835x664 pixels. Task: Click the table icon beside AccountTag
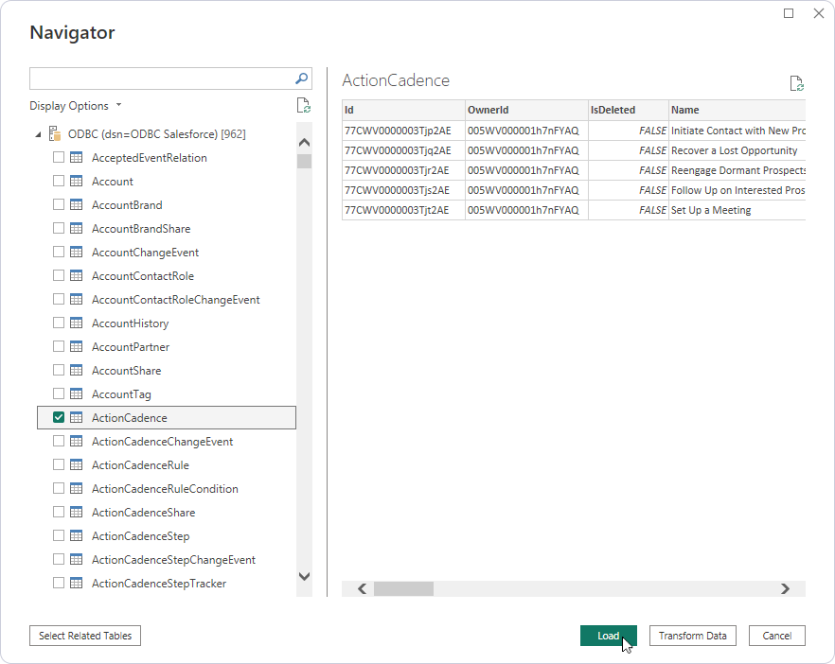(76, 394)
